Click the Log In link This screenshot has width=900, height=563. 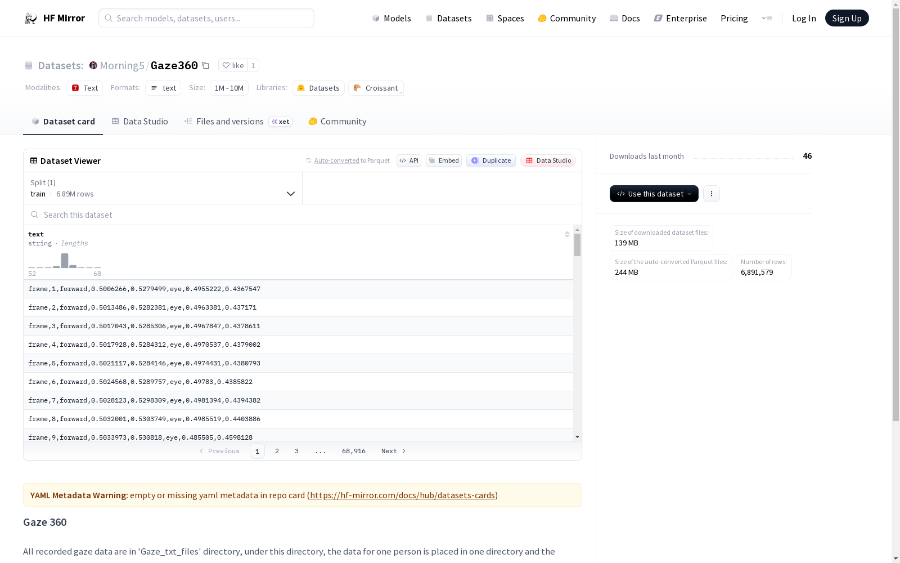[x=804, y=18]
